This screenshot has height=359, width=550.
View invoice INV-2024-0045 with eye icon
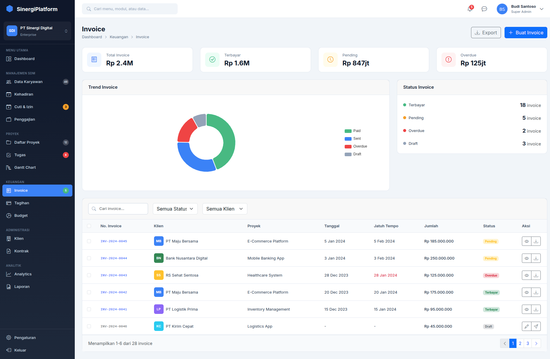tap(527, 241)
